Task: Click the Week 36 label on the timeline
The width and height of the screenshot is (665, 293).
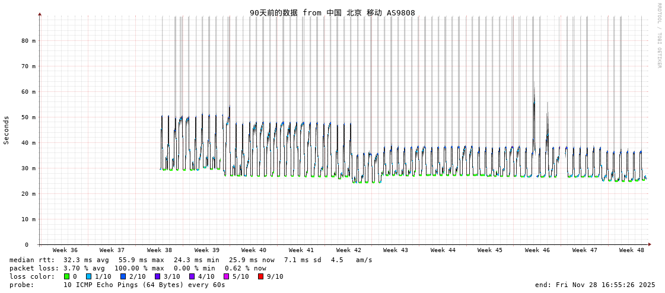Action: (x=65, y=250)
